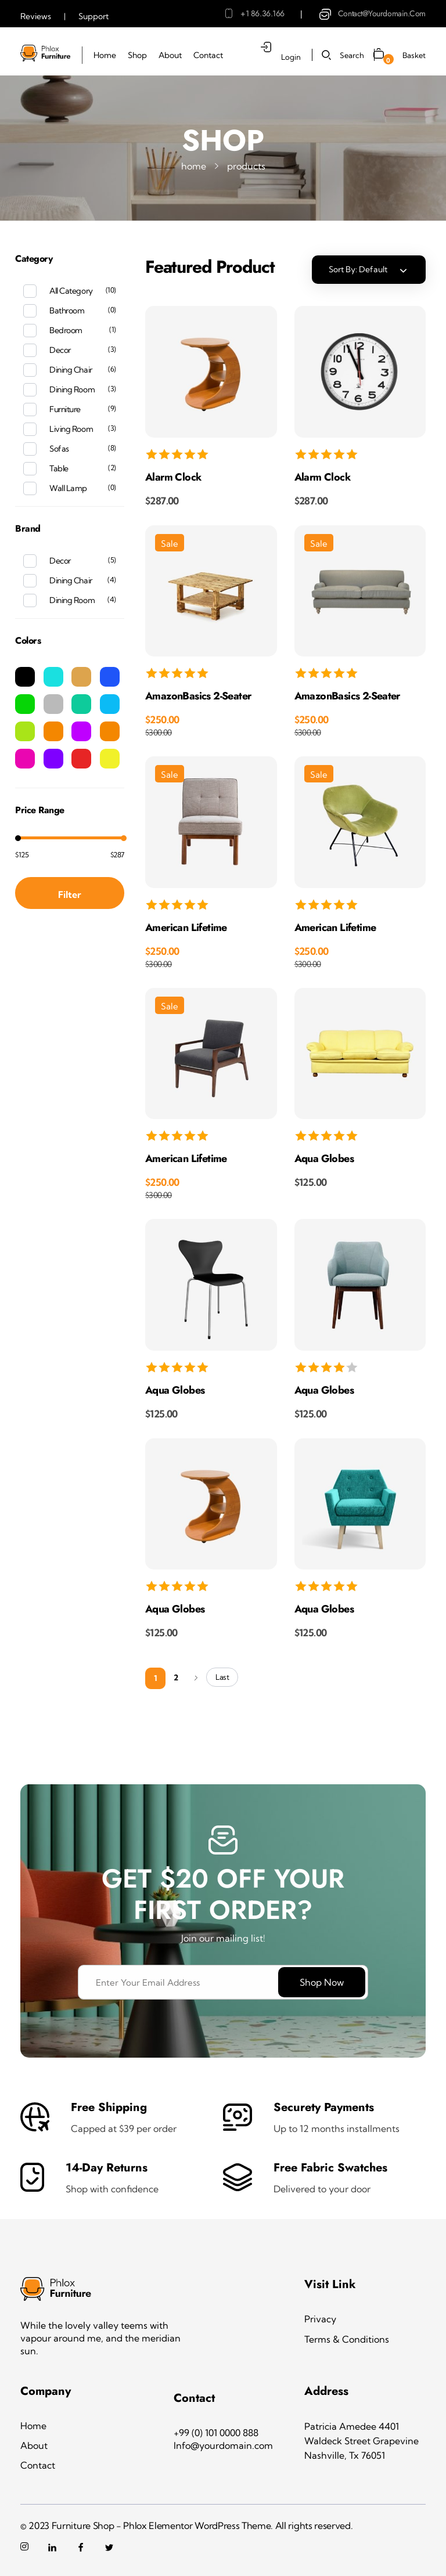
Task: Click the login arrow icon in header
Action: [x=266, y=47]
